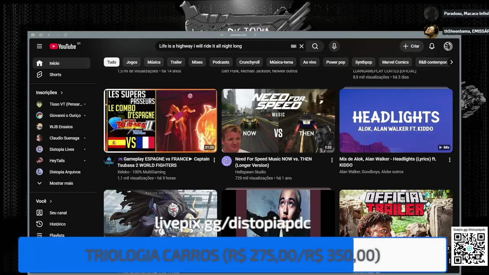Open the Alok Headlights mix title

point(388,162)
